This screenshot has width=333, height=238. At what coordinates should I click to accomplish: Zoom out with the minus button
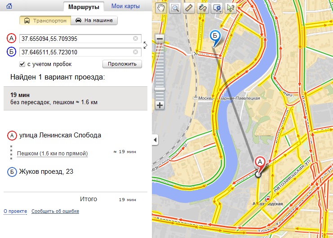click(x=160, y=39)
